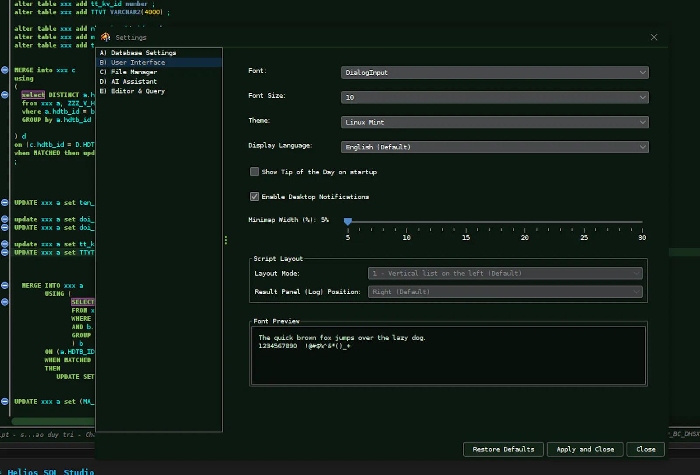Click the Close button at dialog bottom

[646, 449]
